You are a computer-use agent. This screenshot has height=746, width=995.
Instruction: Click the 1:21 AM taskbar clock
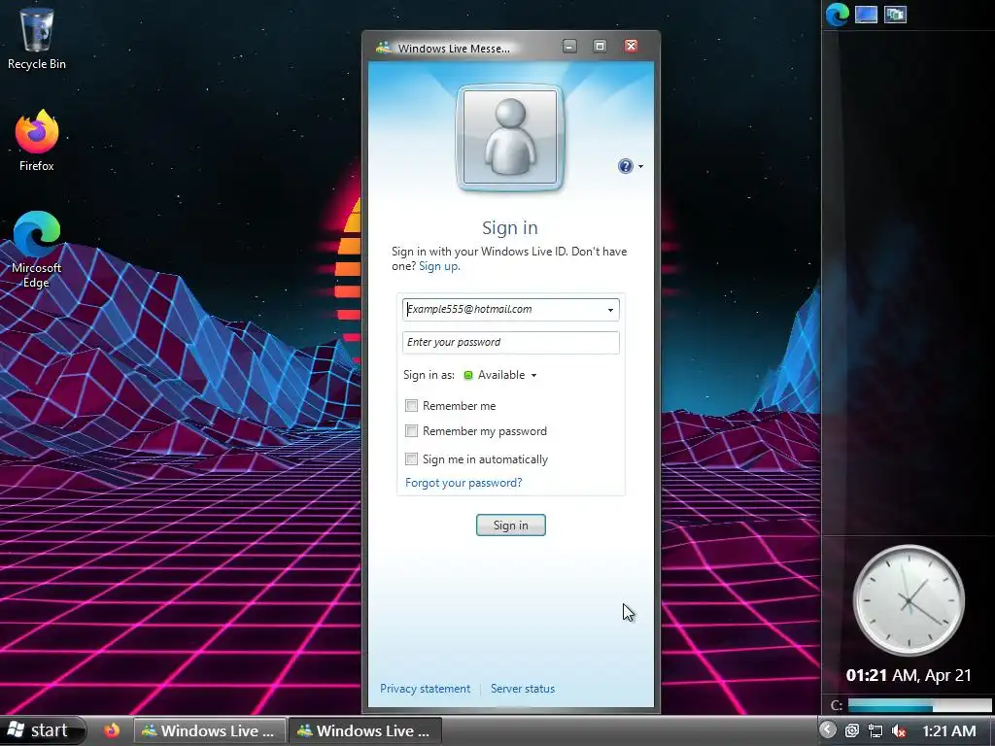pos(948,730)
